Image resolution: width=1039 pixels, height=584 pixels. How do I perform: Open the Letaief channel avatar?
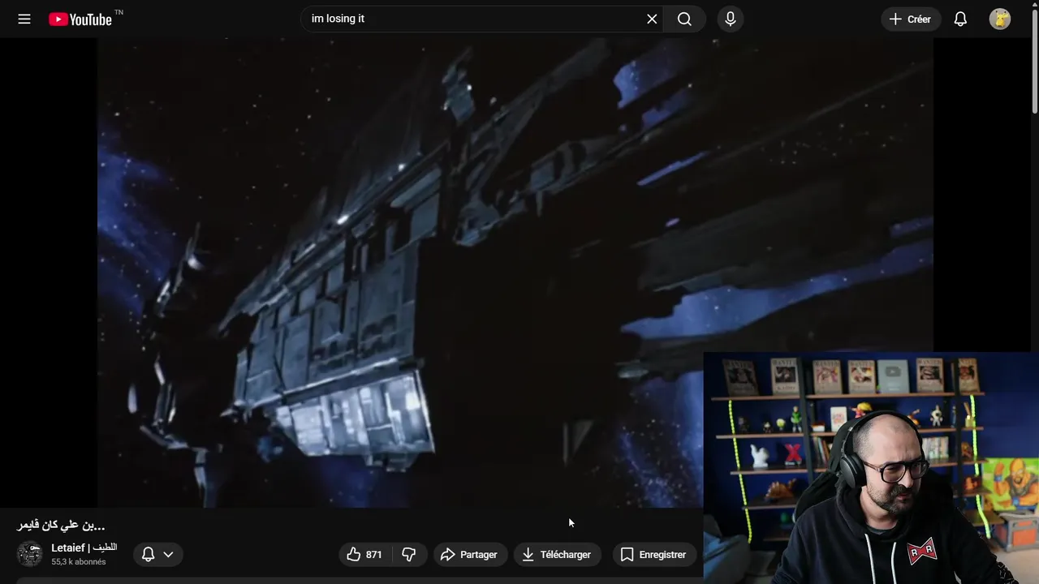pos(30,554)
